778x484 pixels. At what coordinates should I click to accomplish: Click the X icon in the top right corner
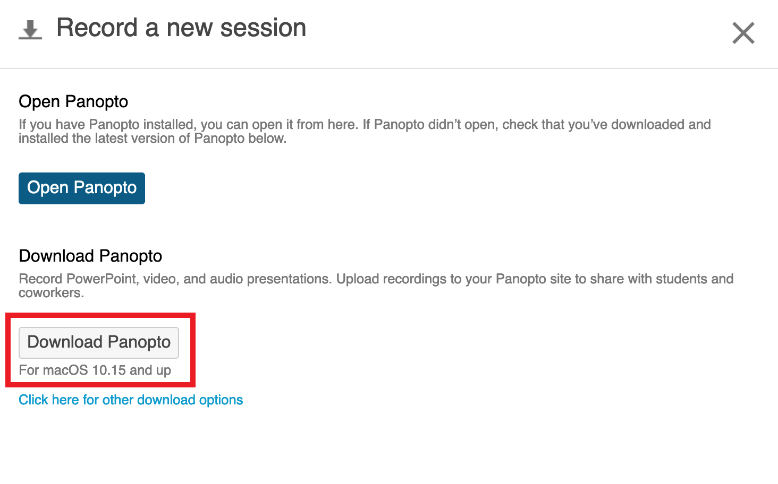click(x=743, y=33)
